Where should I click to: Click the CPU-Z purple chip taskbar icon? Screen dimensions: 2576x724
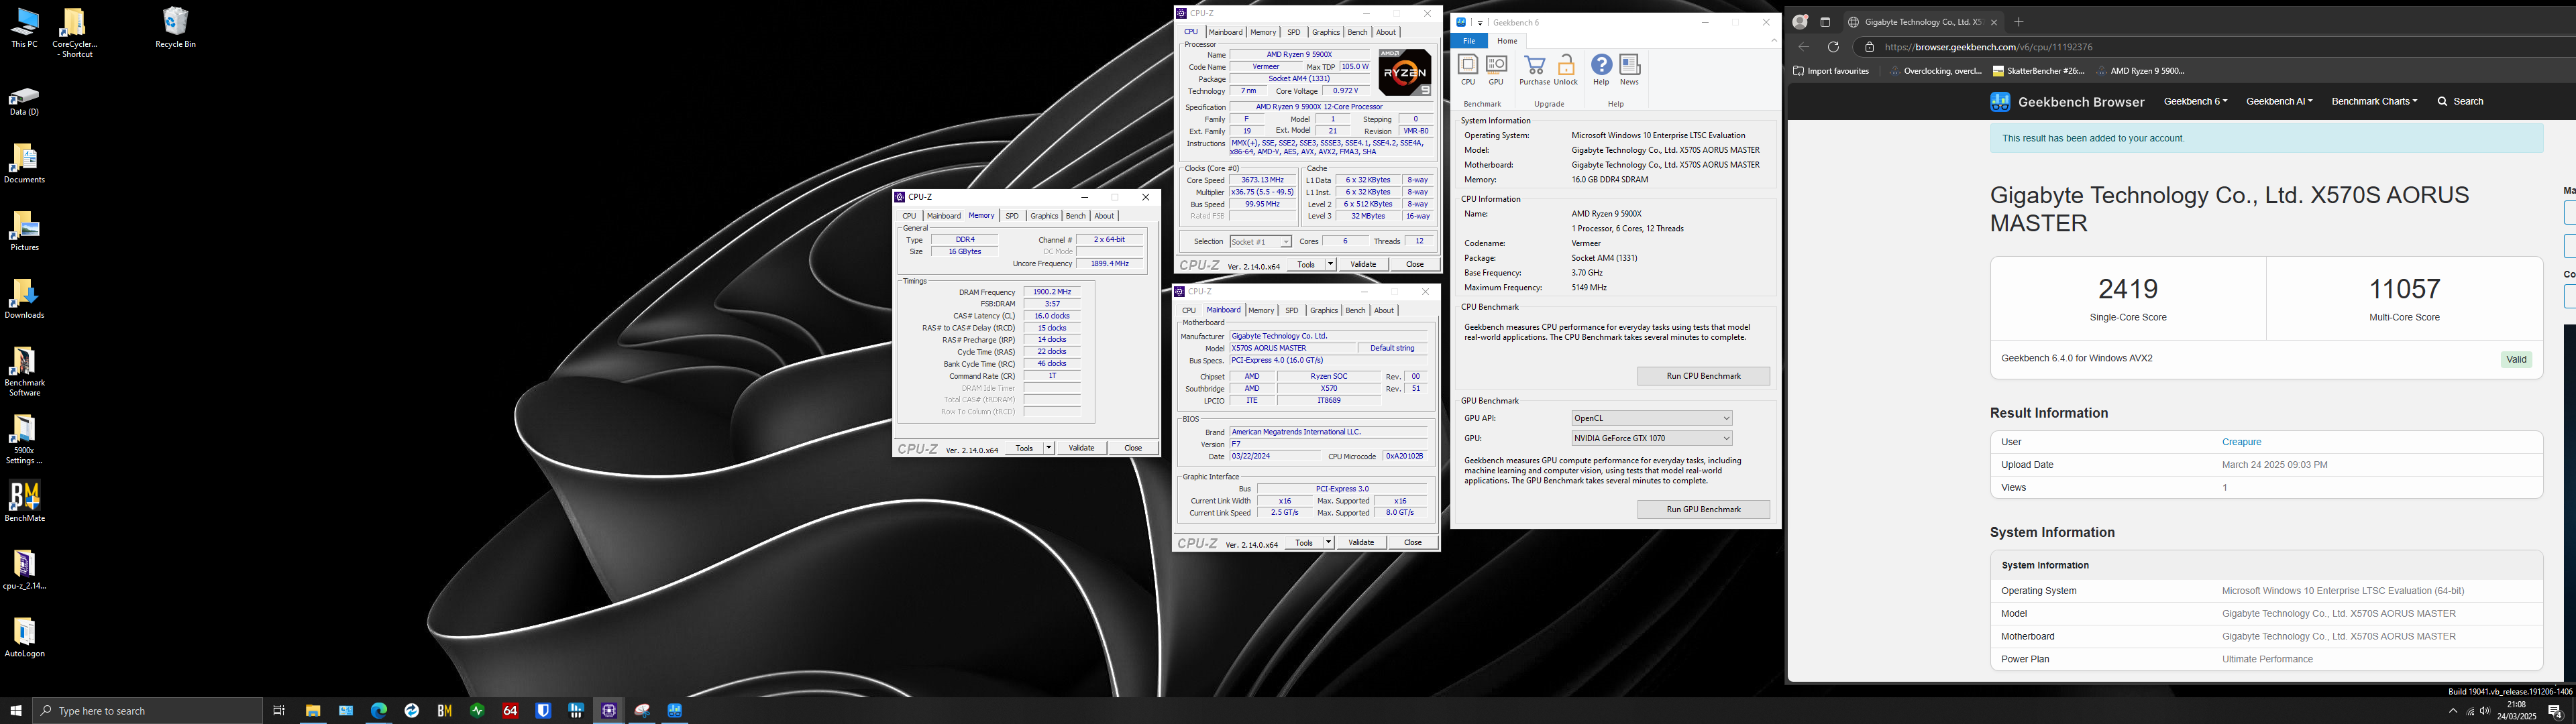(x=609, y=711)
